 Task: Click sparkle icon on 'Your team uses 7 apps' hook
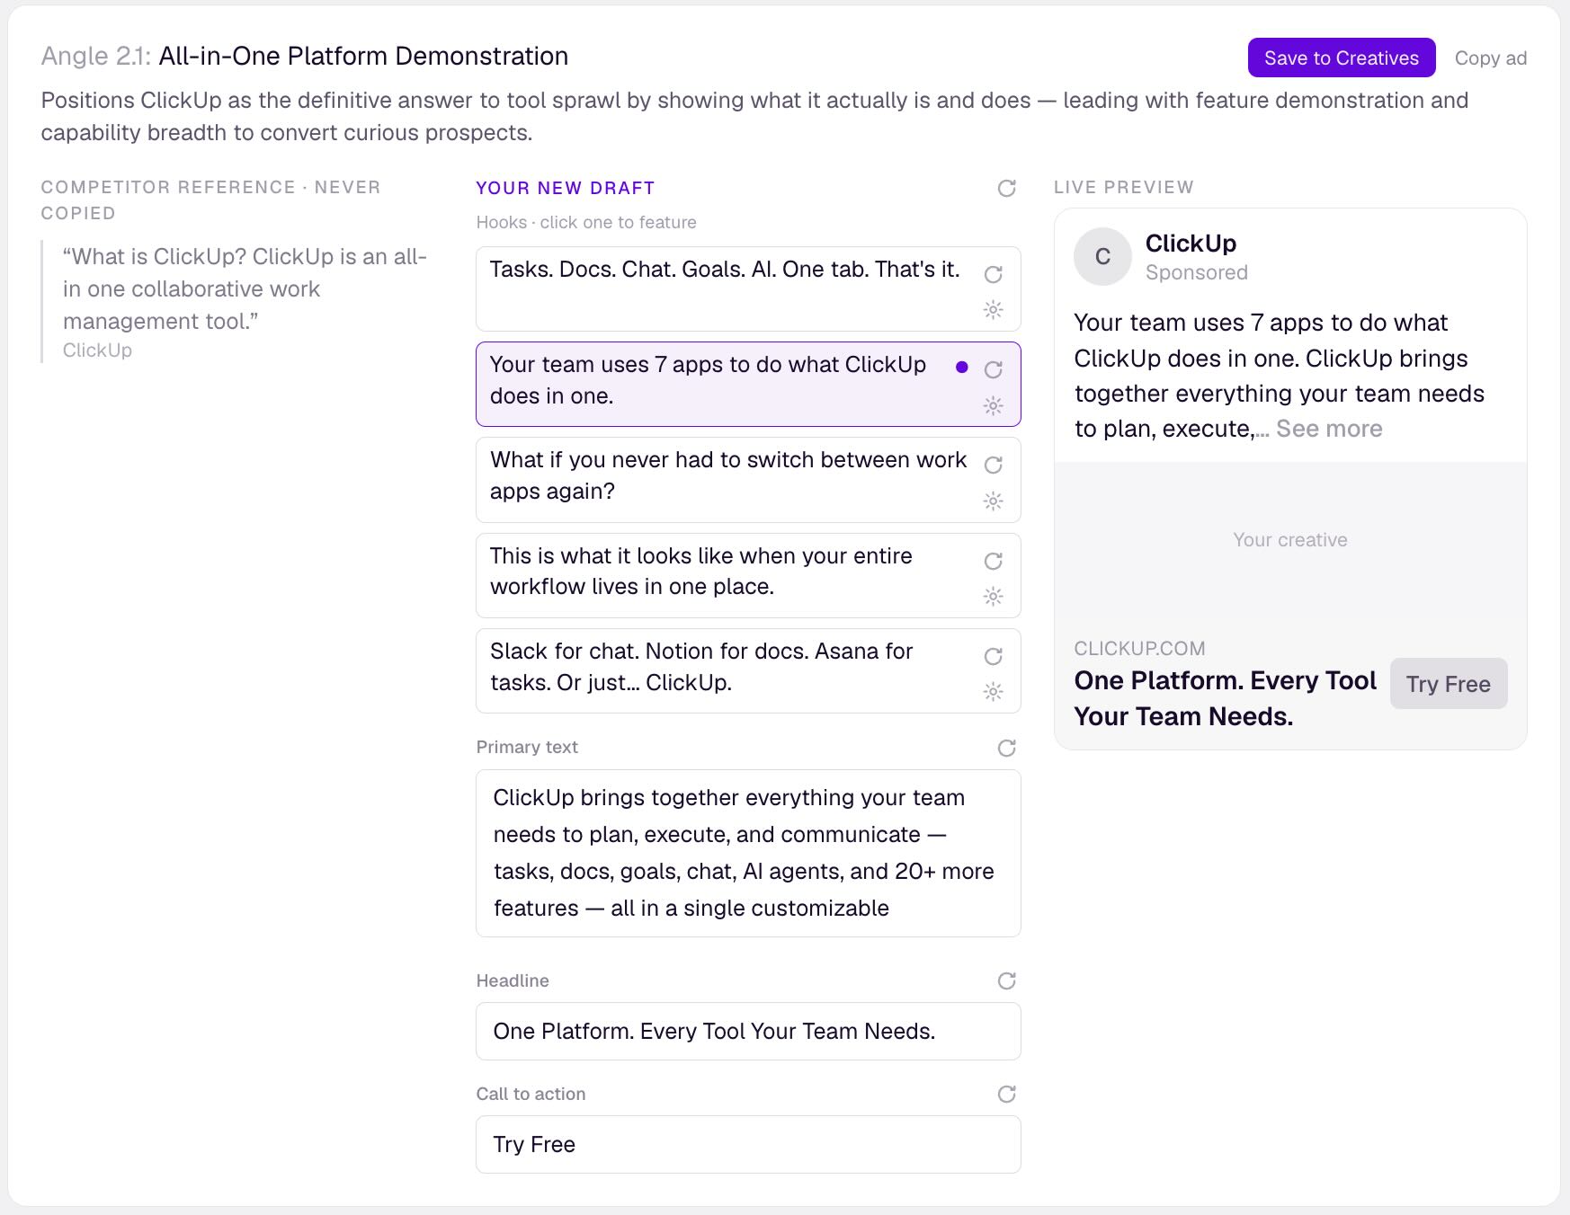click(994, 405)
